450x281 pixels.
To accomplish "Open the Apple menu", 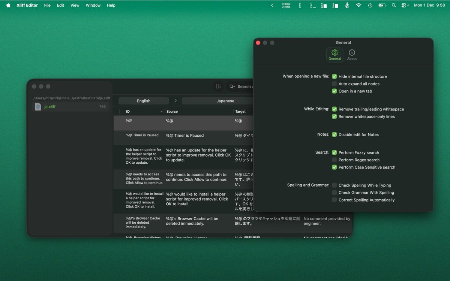I will [8, 5].
